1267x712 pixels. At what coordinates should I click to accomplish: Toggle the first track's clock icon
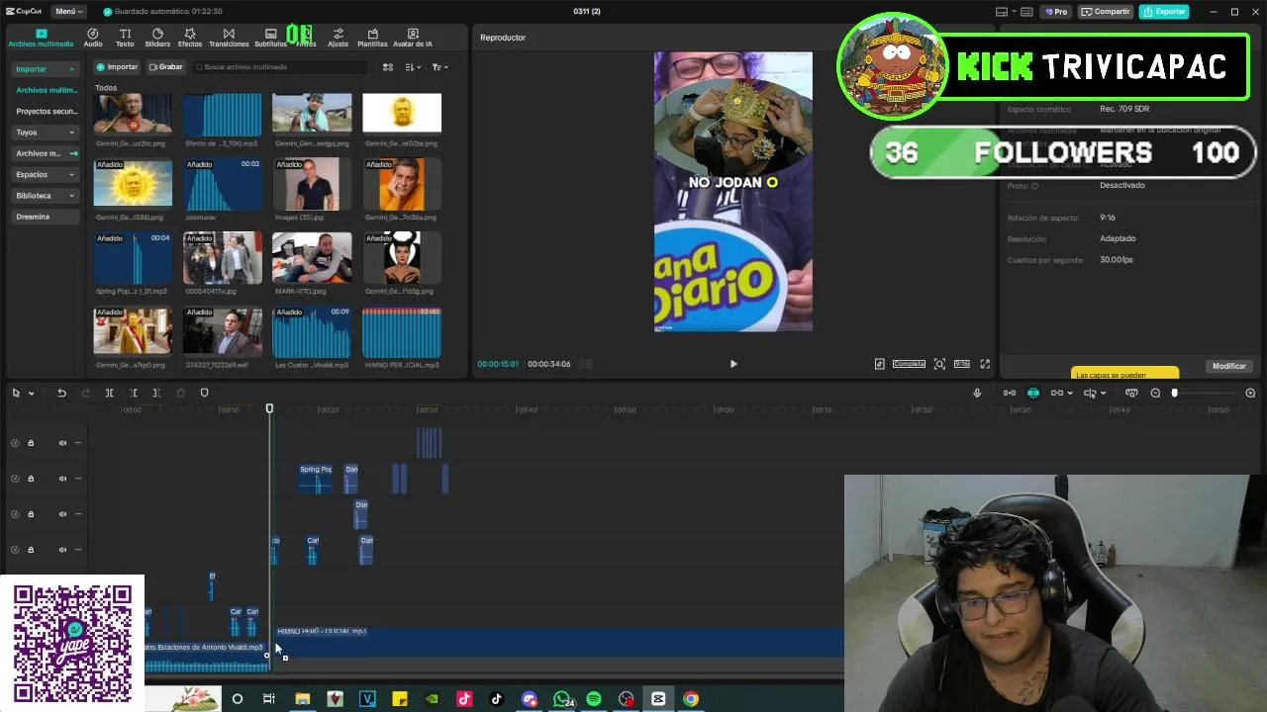[15, 443]
